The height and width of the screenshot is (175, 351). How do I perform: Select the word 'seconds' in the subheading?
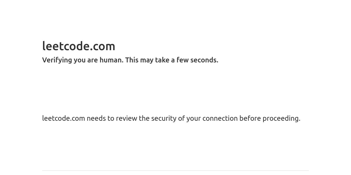[x=203, y=60]
